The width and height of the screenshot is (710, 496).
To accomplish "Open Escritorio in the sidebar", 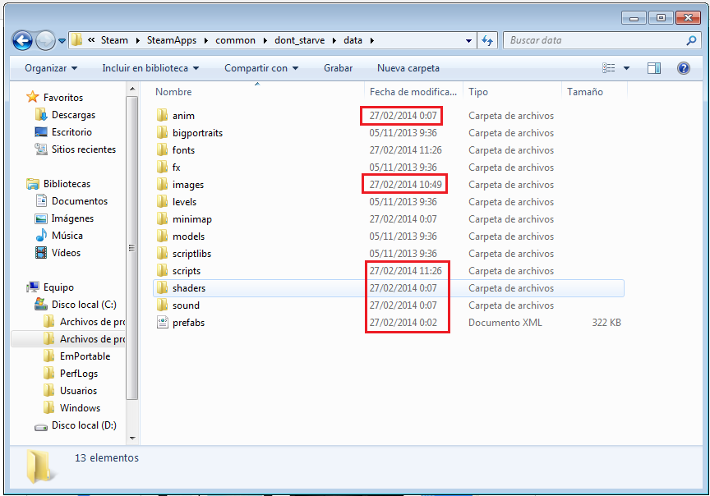I will tap(71, 132).
